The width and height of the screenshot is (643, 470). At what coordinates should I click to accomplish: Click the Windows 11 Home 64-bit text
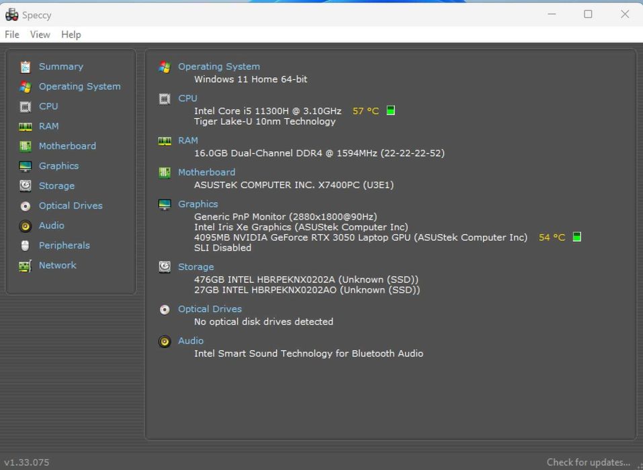point(251,79)
